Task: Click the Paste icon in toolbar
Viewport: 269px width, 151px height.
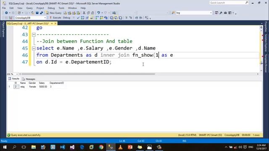Action: pos(92,13)
